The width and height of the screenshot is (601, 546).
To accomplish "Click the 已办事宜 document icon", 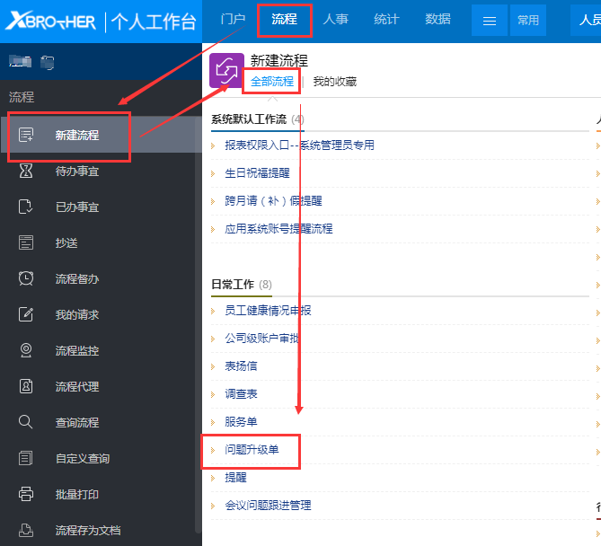I will pyautogui.click(x=26, y=207).
